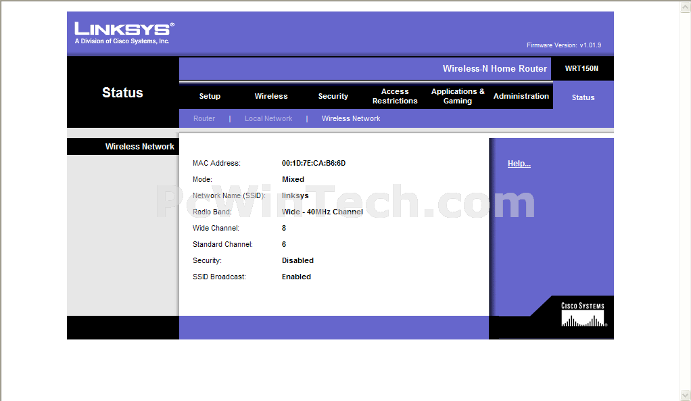Click the 'Wide Channel:' label

pyautogui.click(x=216, y=229)
